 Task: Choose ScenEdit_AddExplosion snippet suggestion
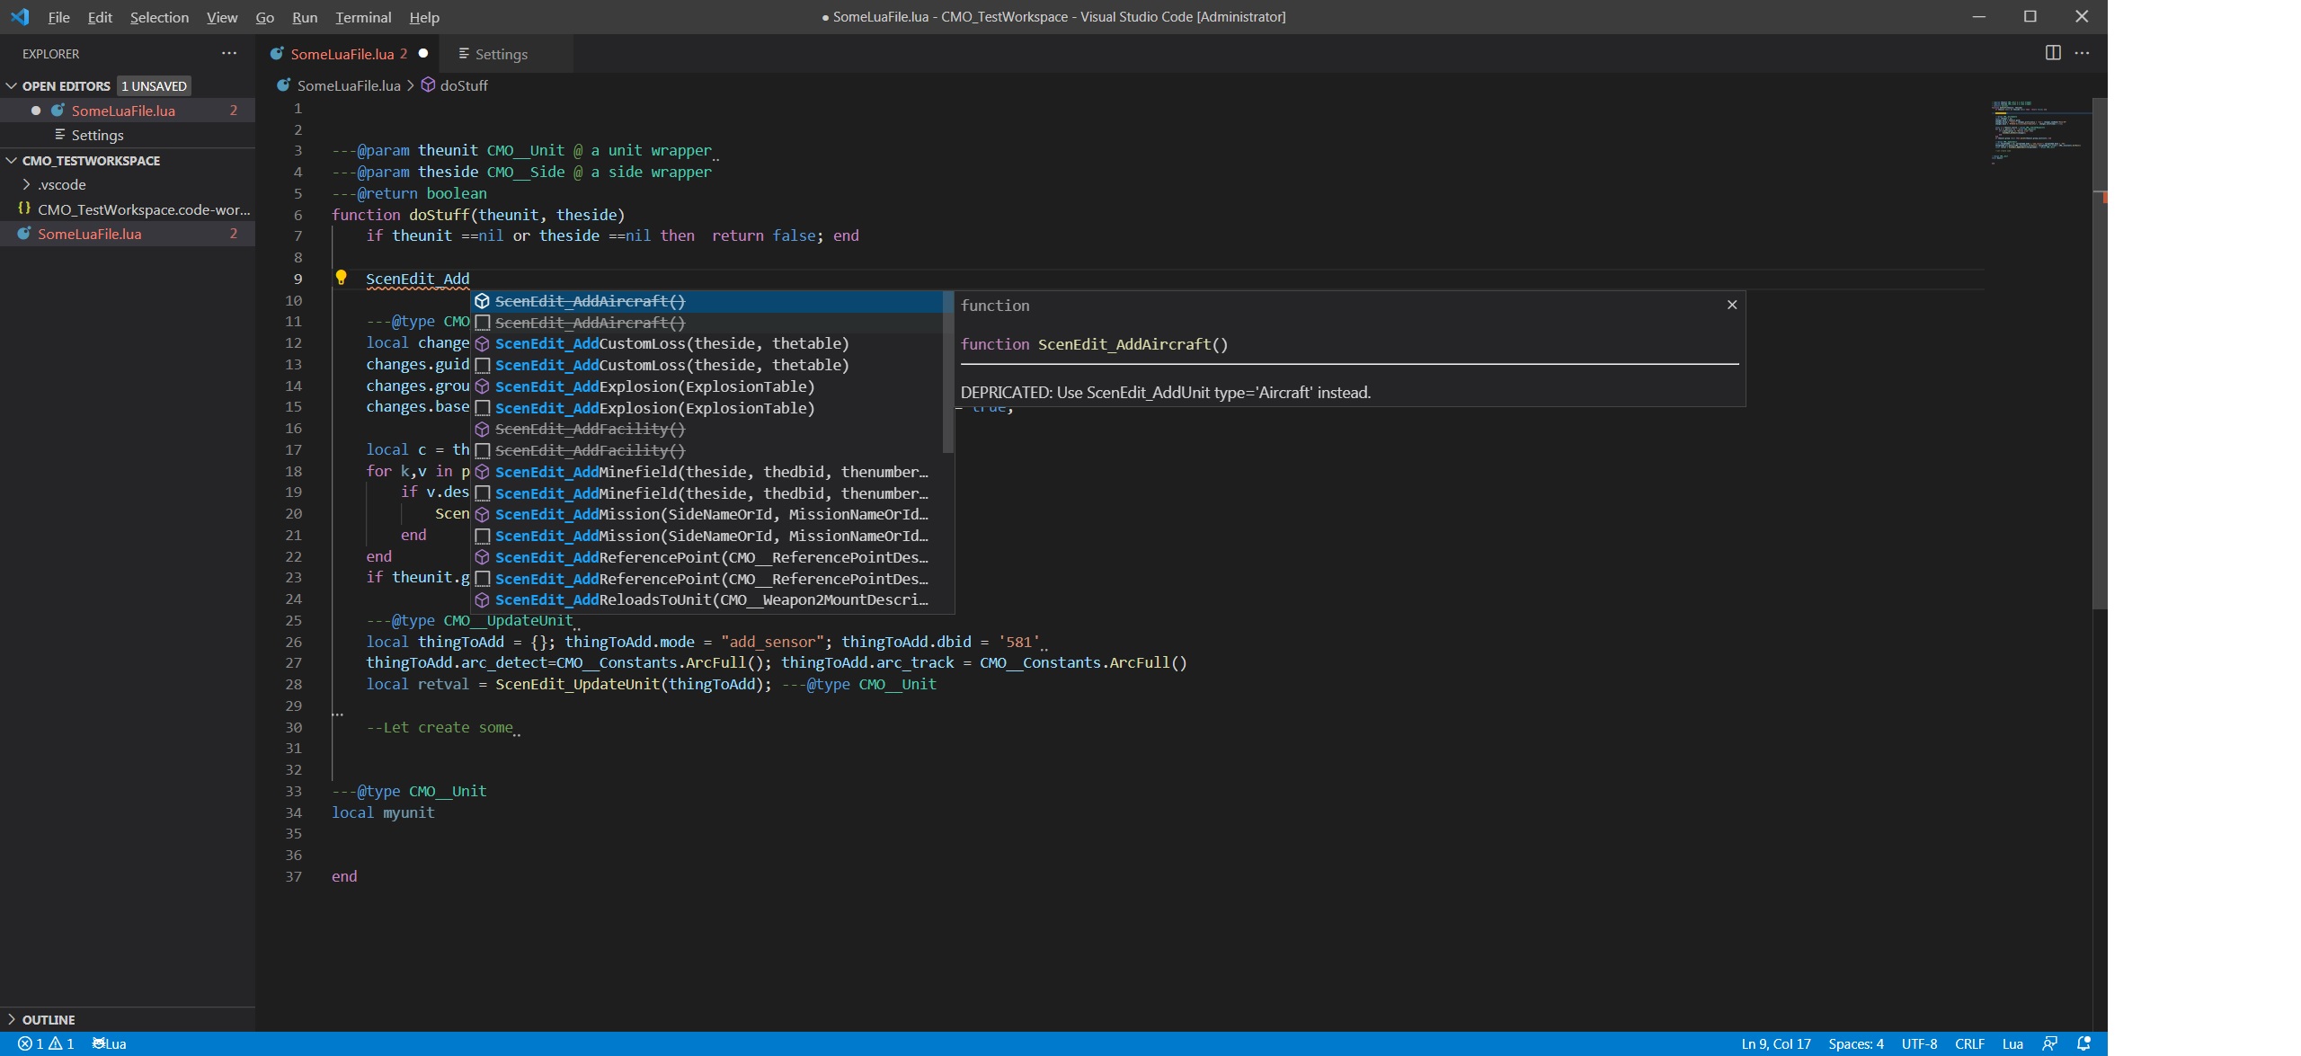click(x=706, y=408)
